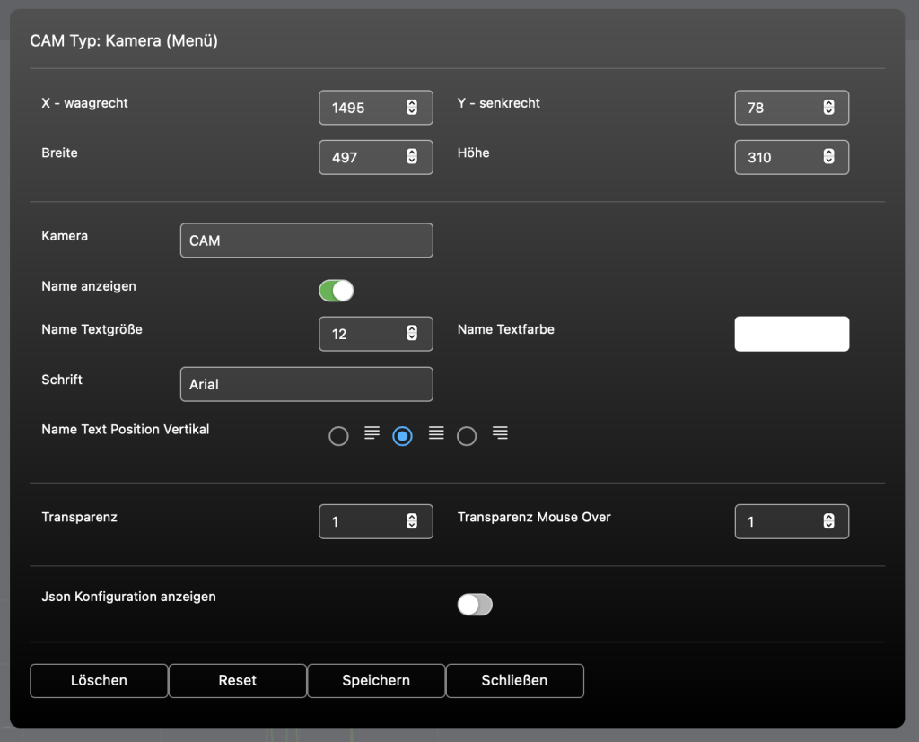Click the Schrift field showing Arial

[x=307, y=385]
